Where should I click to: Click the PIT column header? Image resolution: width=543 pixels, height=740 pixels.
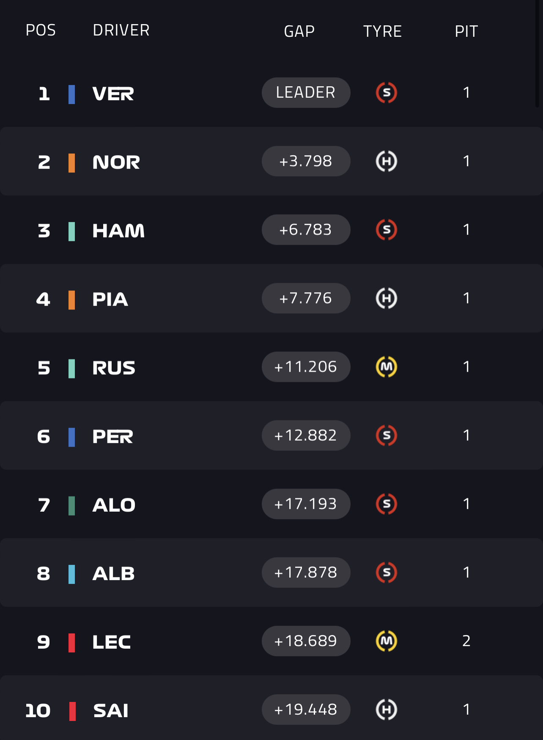tap(466, 31)
